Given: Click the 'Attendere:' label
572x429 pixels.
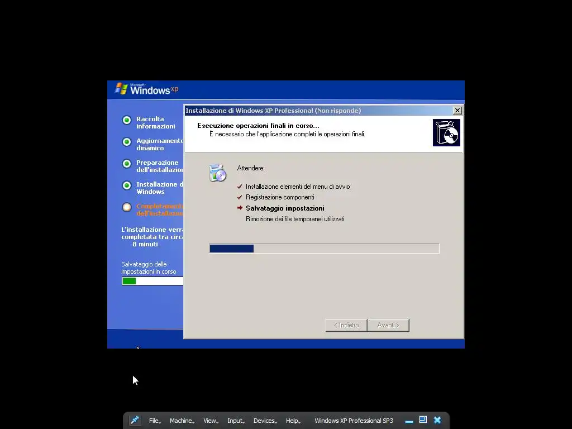Looking at the screenshot, I should click(x=251, y=168).
